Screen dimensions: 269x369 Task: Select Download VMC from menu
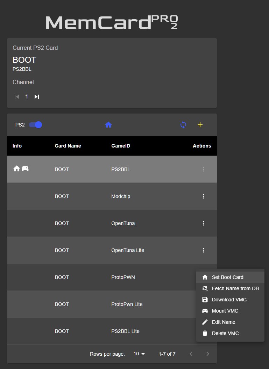click(229, 300)
